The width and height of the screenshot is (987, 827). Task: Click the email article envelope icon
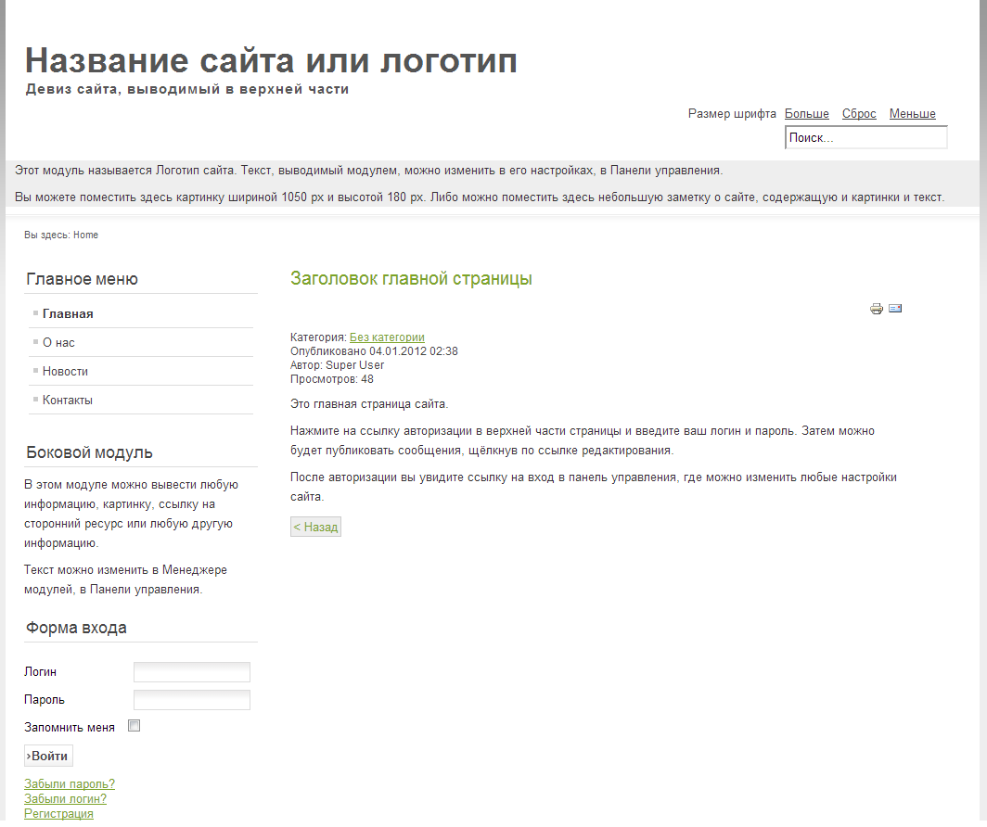pyautogui.click(x=895, y=309)
